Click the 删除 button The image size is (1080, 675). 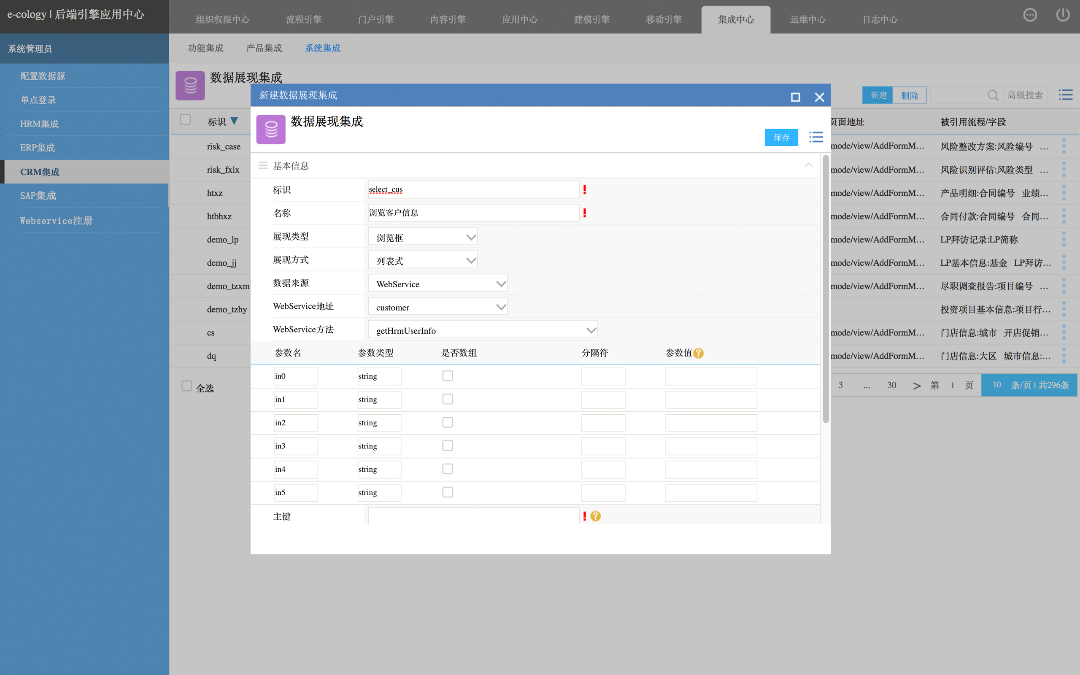pos(909,95)
